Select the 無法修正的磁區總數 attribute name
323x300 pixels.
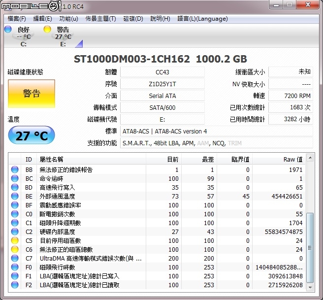pos(66,249)
